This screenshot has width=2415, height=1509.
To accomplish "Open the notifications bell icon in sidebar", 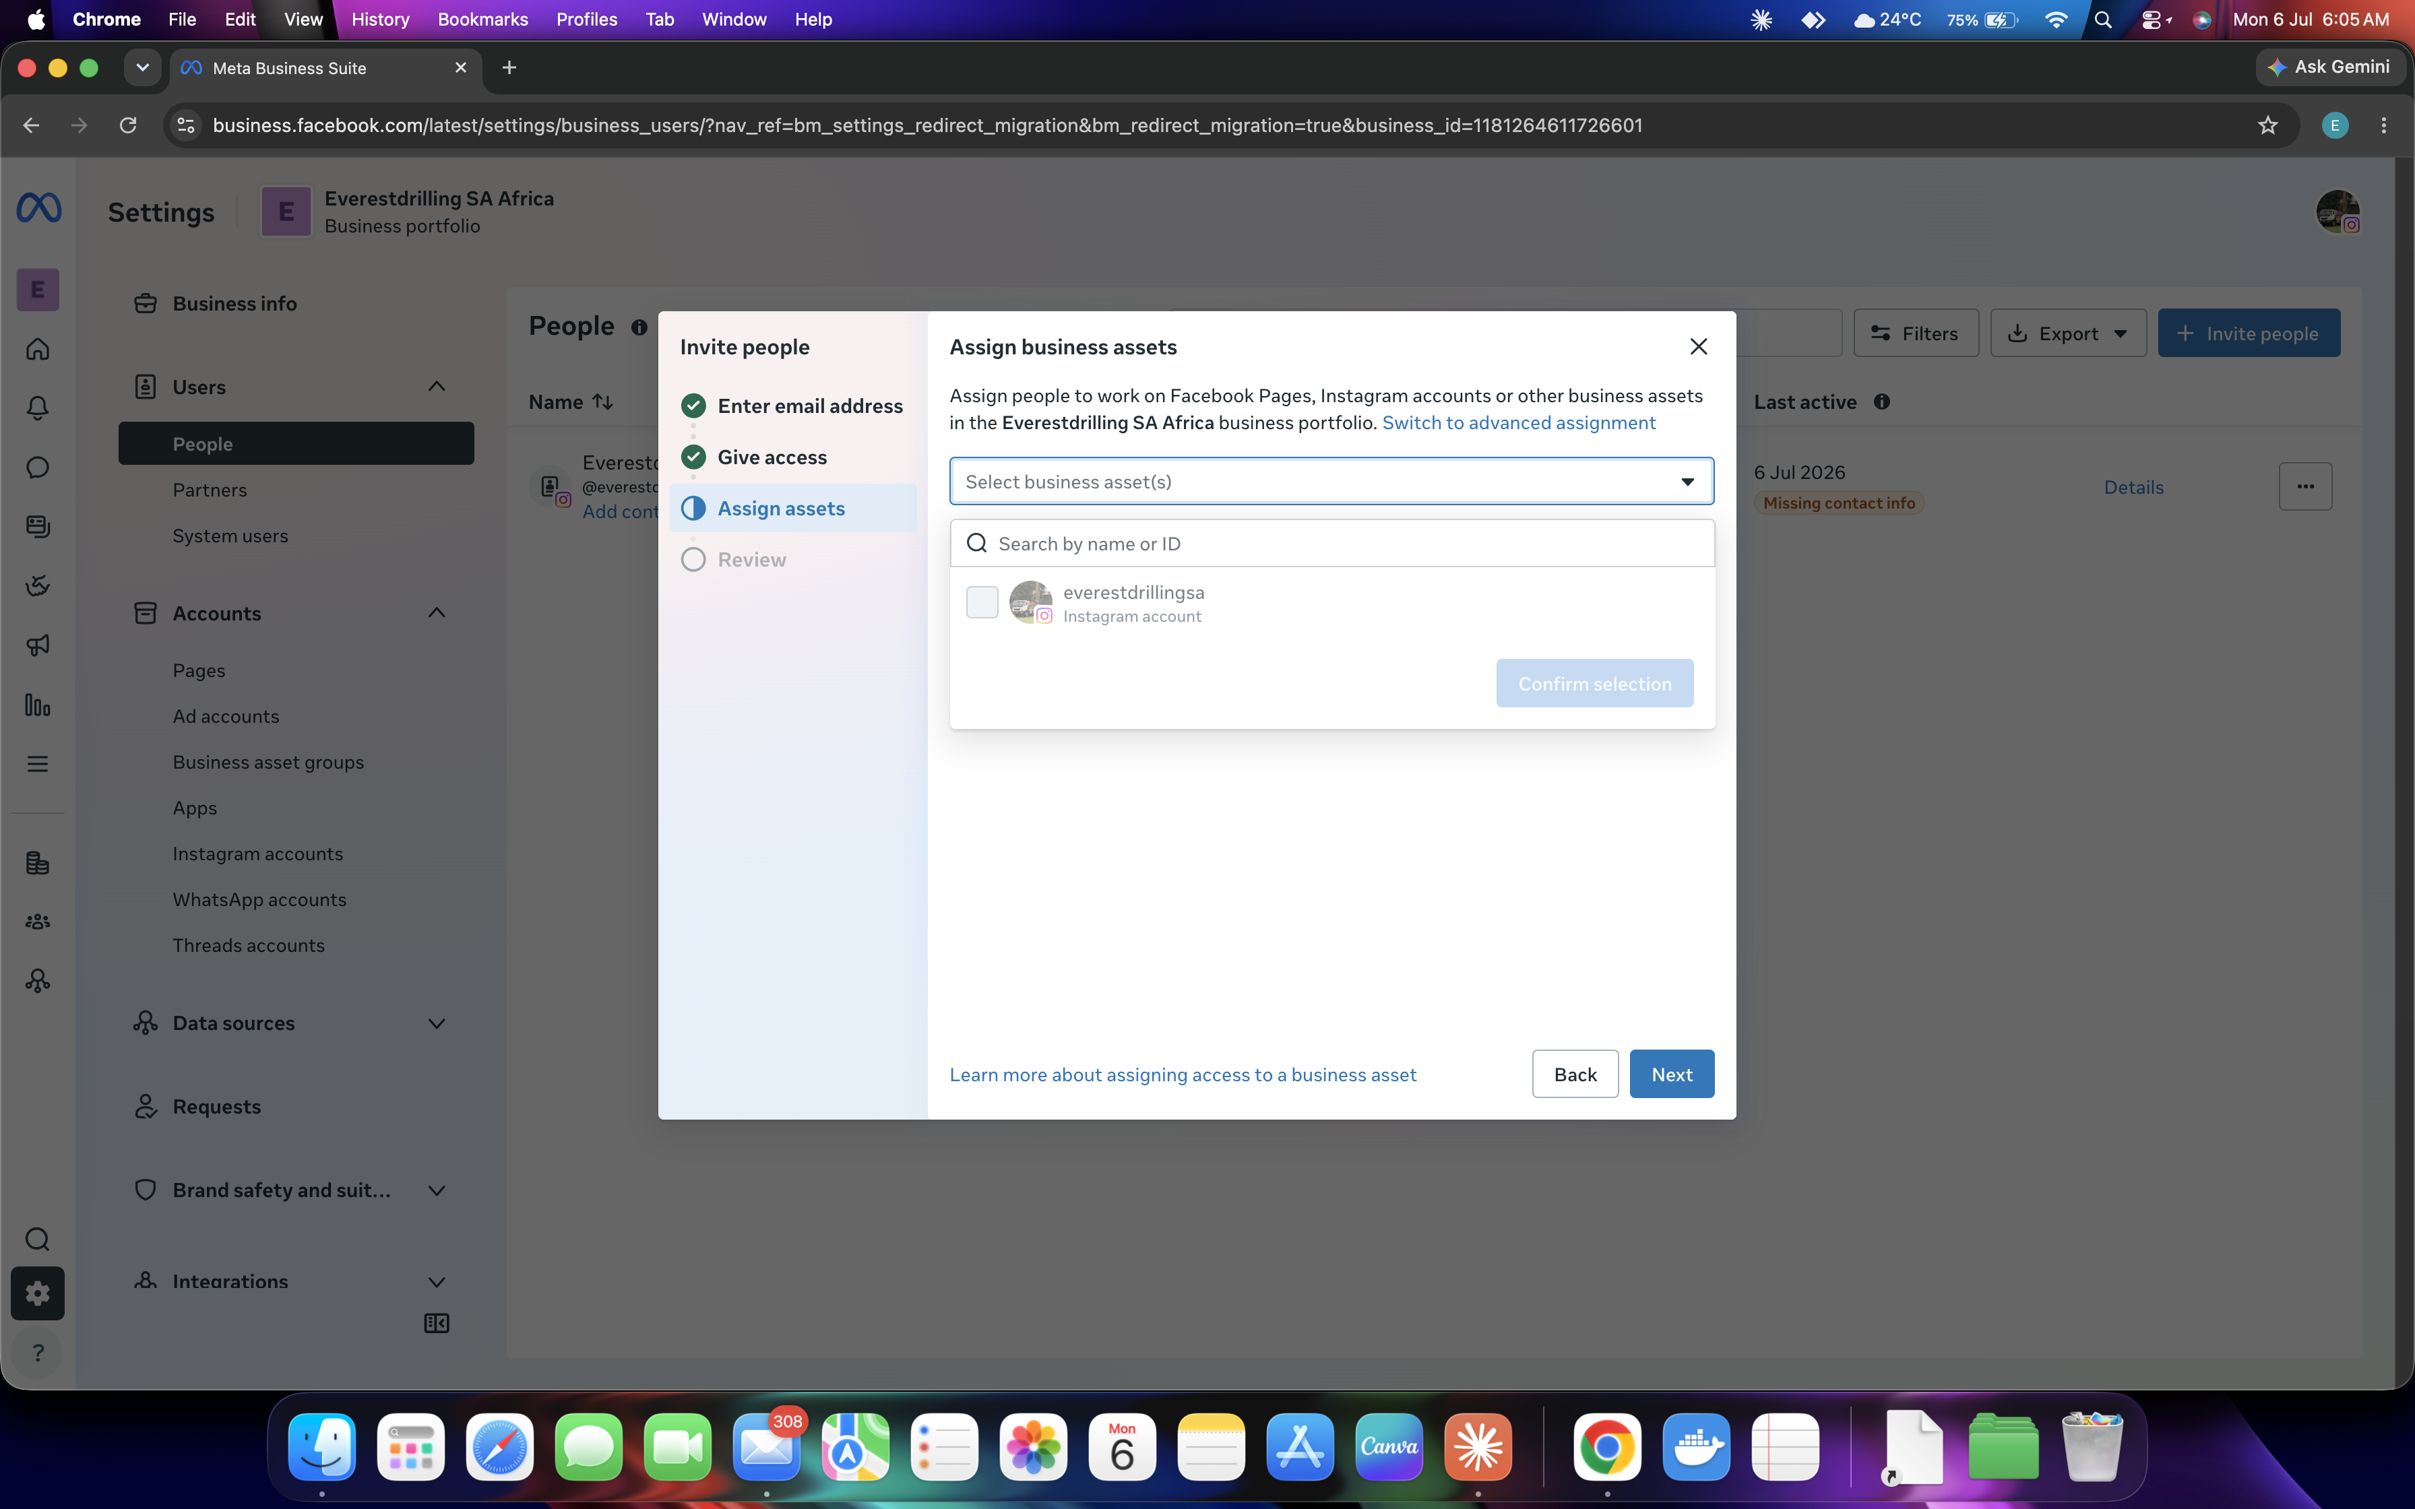I will coord(38,408).
